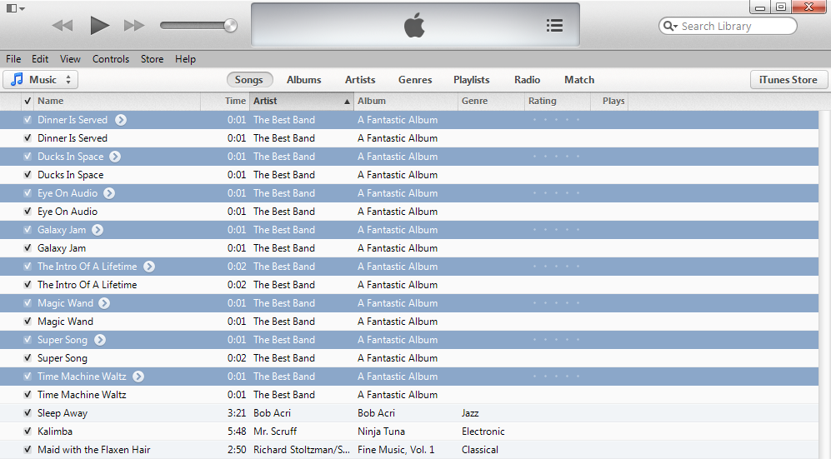Click the iTunes Store button
This screenshot has height=459, width=831.
[x=788, y=79]
